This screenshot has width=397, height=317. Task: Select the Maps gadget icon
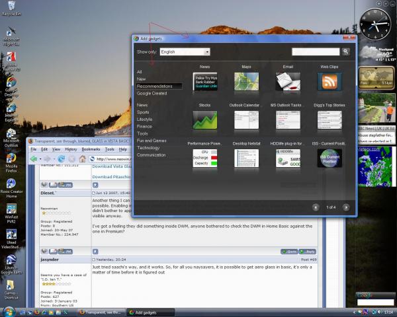tap(246, 82)
